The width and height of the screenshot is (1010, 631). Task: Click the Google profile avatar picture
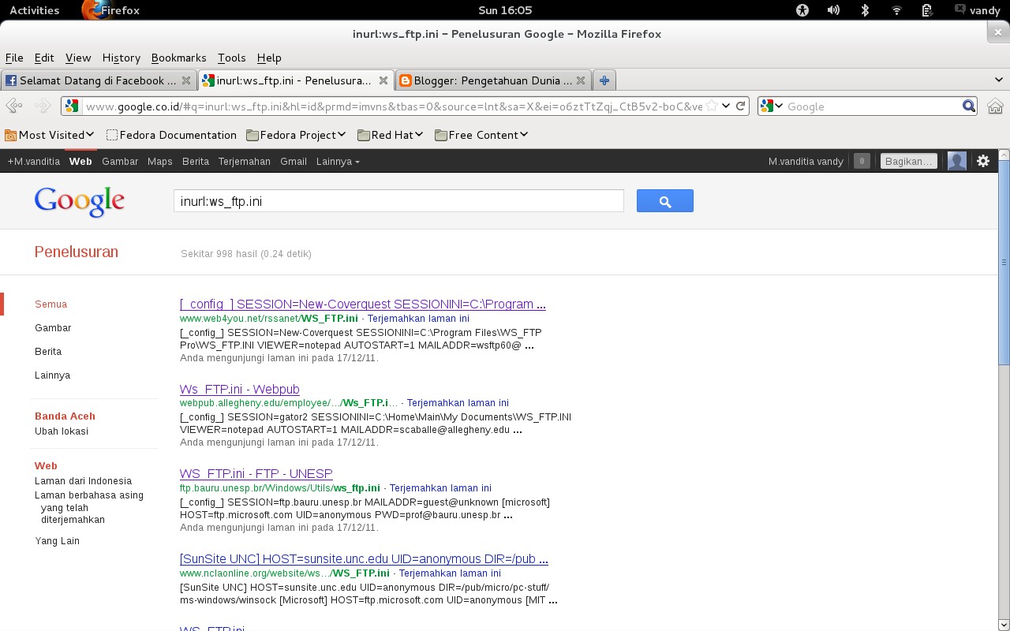tap(957, 161)
